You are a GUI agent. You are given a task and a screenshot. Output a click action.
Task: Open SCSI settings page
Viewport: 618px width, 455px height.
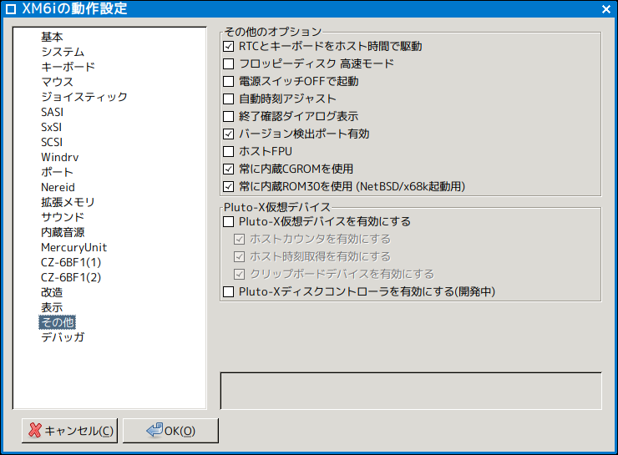(52, 142)
